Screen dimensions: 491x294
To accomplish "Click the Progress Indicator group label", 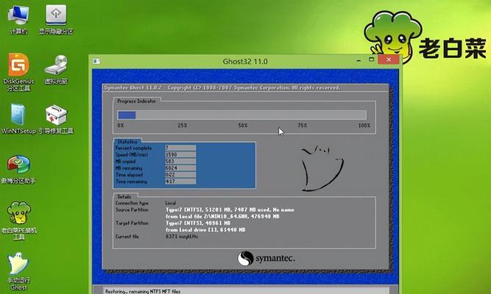I will [x=136, y=101].
